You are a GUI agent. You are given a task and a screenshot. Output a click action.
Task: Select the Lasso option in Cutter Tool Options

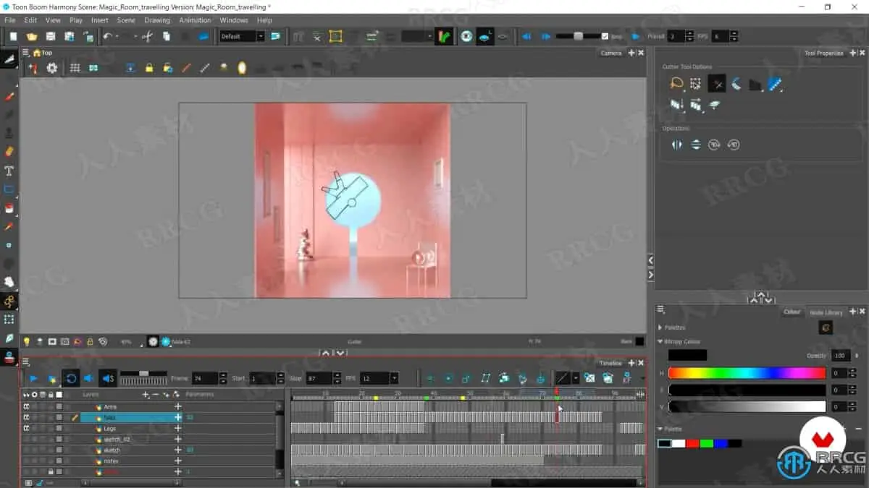[676, 85]
